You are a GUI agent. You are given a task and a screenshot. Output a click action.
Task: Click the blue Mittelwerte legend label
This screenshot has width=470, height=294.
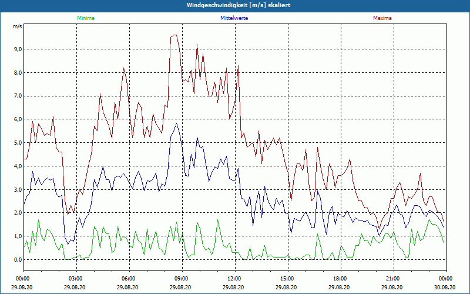234,18
